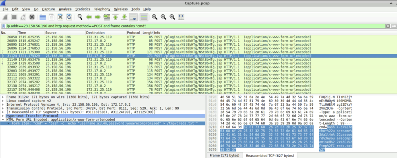Open capture options gear icon
Image resolution: width=397 pixels, height=158 pixels.
point(32,17)
